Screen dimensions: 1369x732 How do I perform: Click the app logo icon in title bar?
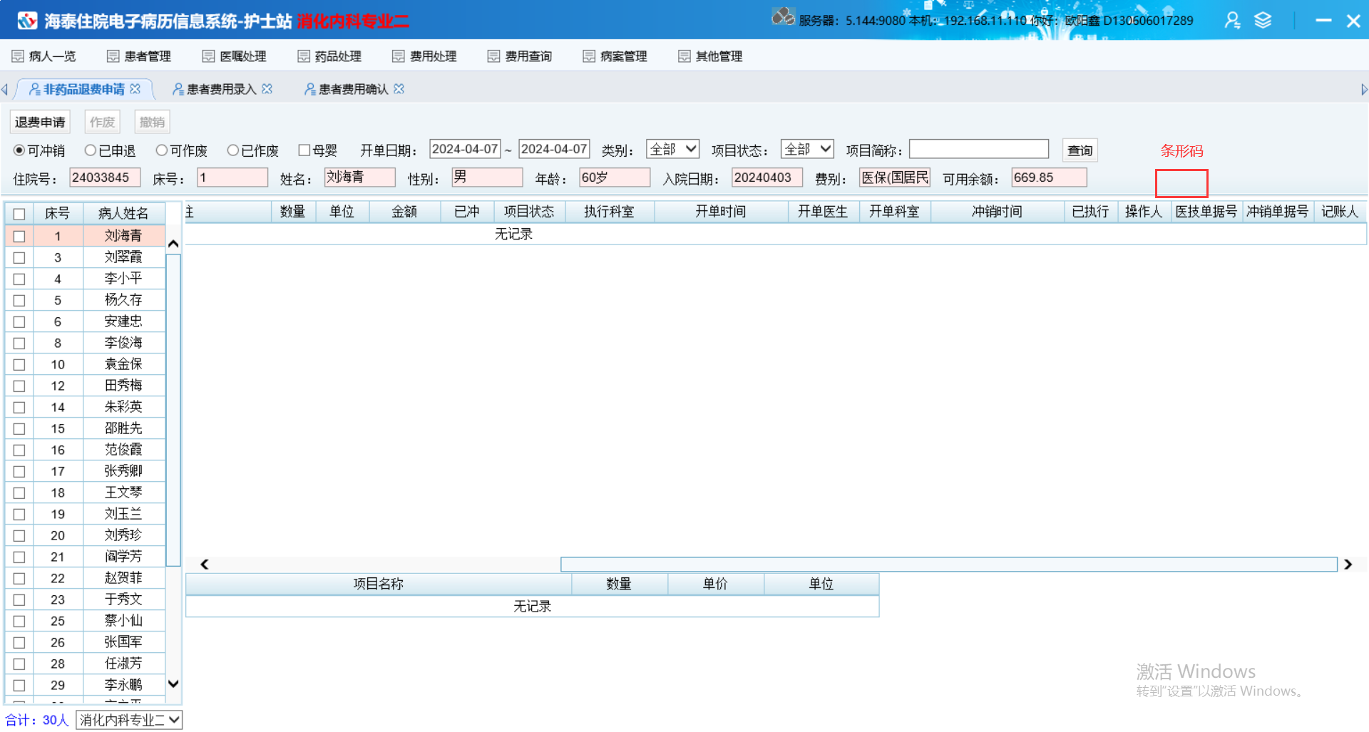27,21
